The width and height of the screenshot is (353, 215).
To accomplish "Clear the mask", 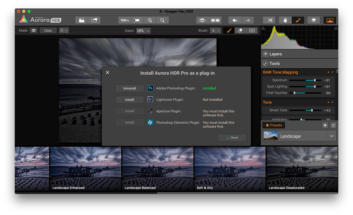I will pyautogui.click(x=48, y=30).
